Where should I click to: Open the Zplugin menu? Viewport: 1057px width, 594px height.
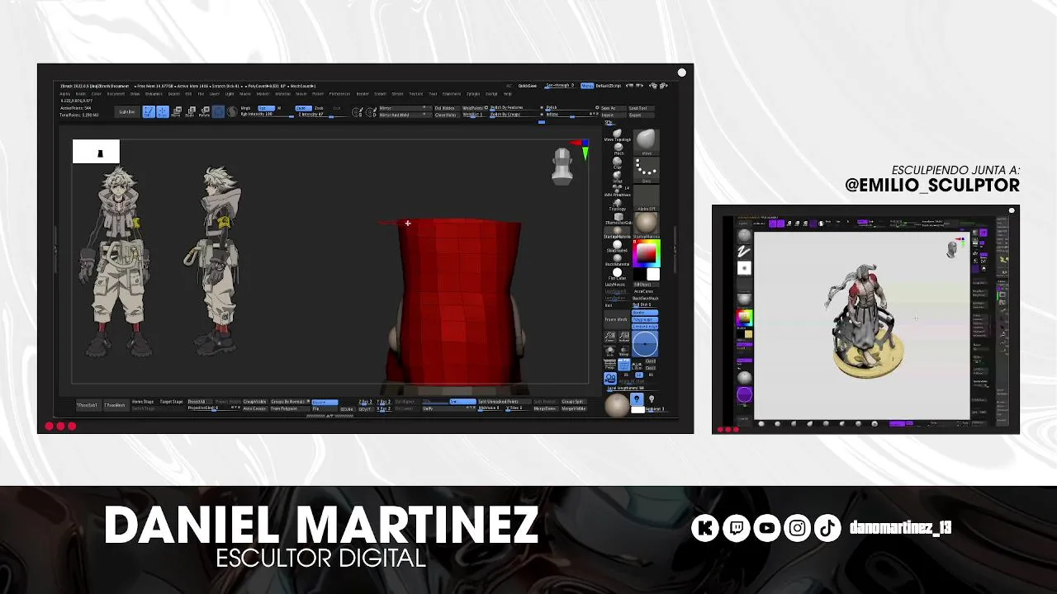(473, 94)
